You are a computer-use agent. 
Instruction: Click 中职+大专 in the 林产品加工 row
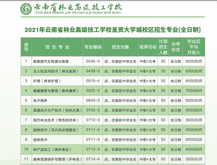tap(148, 150)
